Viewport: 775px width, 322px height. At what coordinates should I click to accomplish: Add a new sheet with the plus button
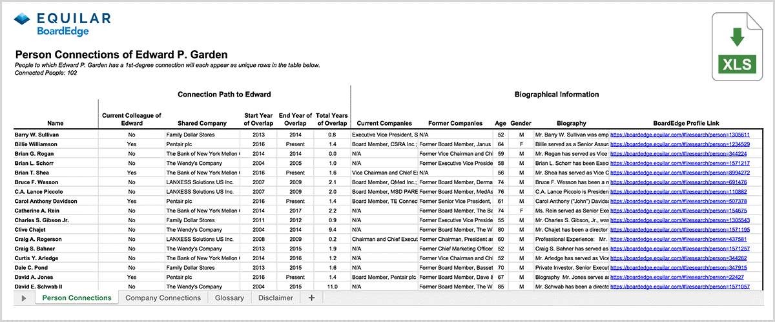pos(311,298)
